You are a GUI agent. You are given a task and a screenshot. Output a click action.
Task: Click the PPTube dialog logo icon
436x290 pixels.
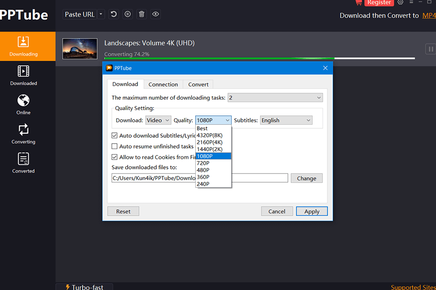click(109, 68)
